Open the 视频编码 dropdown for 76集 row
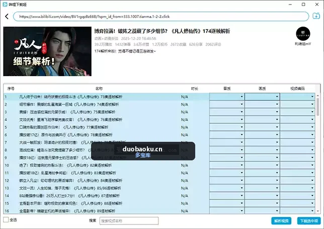The width and height of the screenshot is (324, 229). coord(297,119)
